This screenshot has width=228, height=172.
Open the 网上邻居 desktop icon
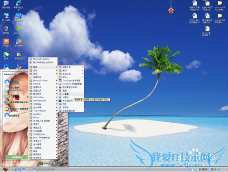[x=6, y=17]
